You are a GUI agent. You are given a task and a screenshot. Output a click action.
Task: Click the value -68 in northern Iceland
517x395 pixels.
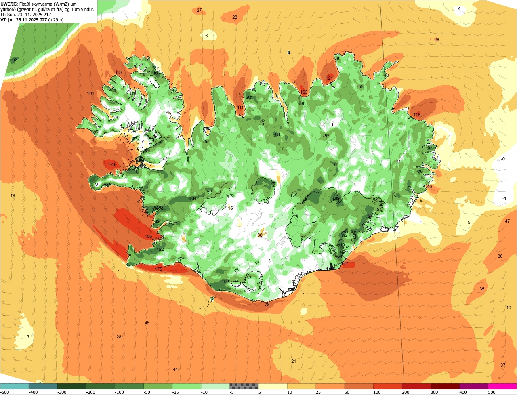(x=277, y=134)
